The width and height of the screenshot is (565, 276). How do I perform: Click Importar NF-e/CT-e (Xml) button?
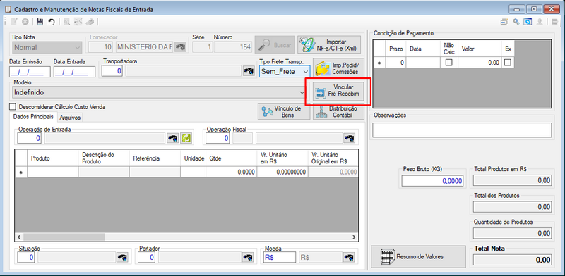pos(329,45)
